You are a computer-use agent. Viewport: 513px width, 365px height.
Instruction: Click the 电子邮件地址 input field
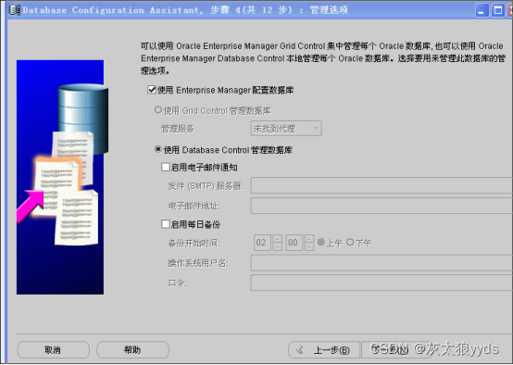382,206
